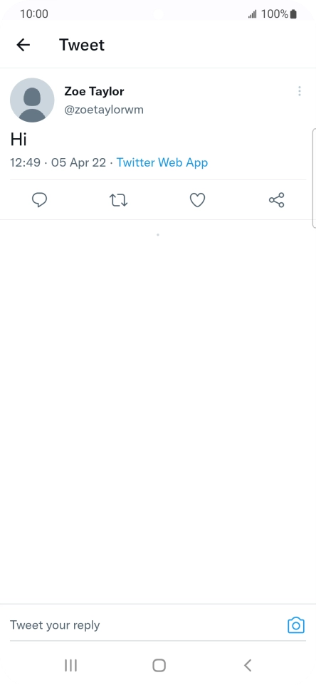This screenshot has width=316, height=685.
Task: Open the Twitter Web App link
Action: [x=162, y=162]
